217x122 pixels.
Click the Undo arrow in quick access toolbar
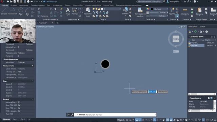click(32, 1)
